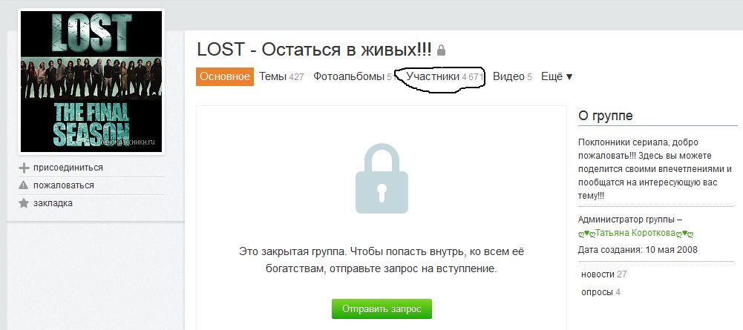Screen dimensions: 743x330
Task: Add the group via закладка link
Action: click(53, 204)
